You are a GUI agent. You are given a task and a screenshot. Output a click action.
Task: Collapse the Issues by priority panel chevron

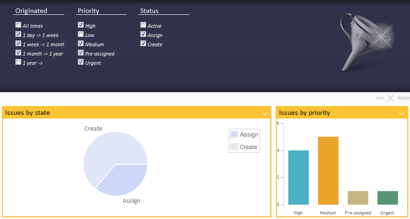402,113
